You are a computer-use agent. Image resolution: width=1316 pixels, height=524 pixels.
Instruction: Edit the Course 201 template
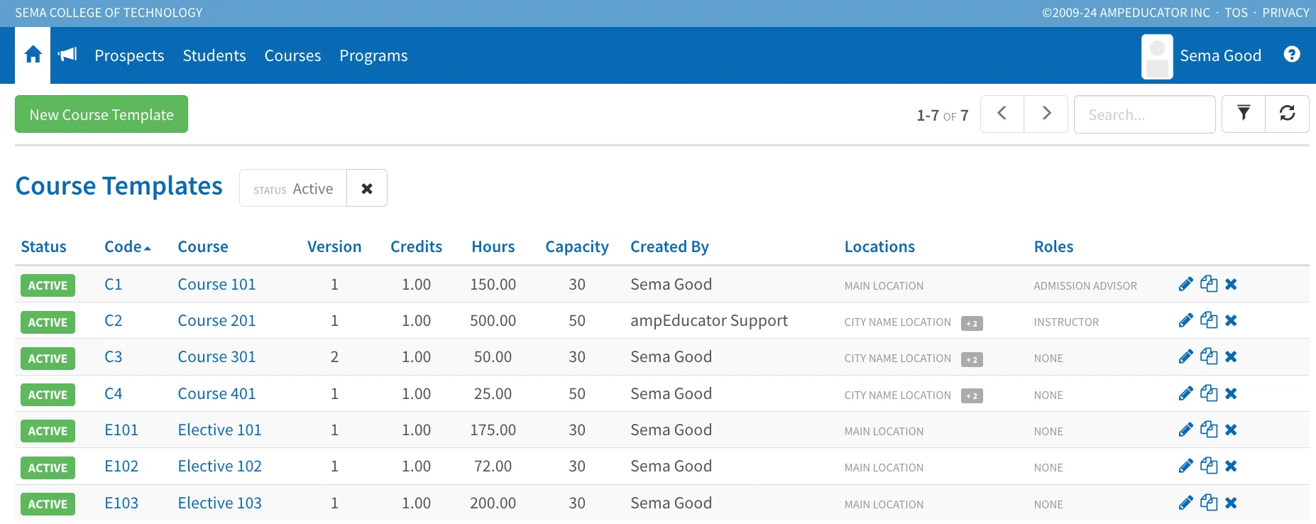point(1185,321)
